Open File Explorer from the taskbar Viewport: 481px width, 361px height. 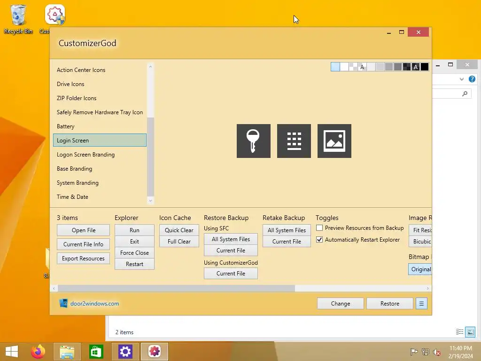(x=67, y=352)
